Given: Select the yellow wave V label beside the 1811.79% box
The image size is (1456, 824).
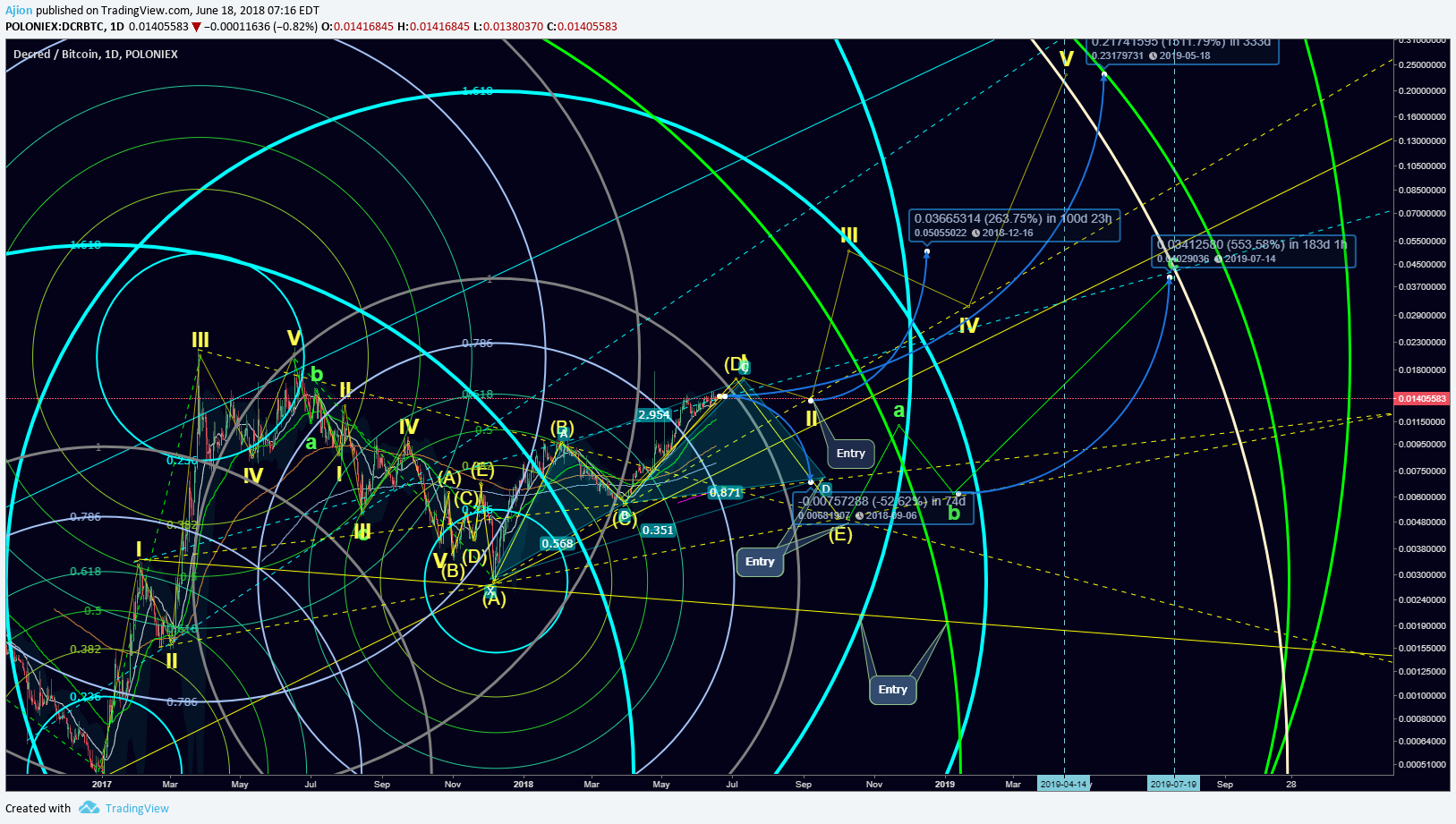Looking at the screenshot, I should (1066, 59).
